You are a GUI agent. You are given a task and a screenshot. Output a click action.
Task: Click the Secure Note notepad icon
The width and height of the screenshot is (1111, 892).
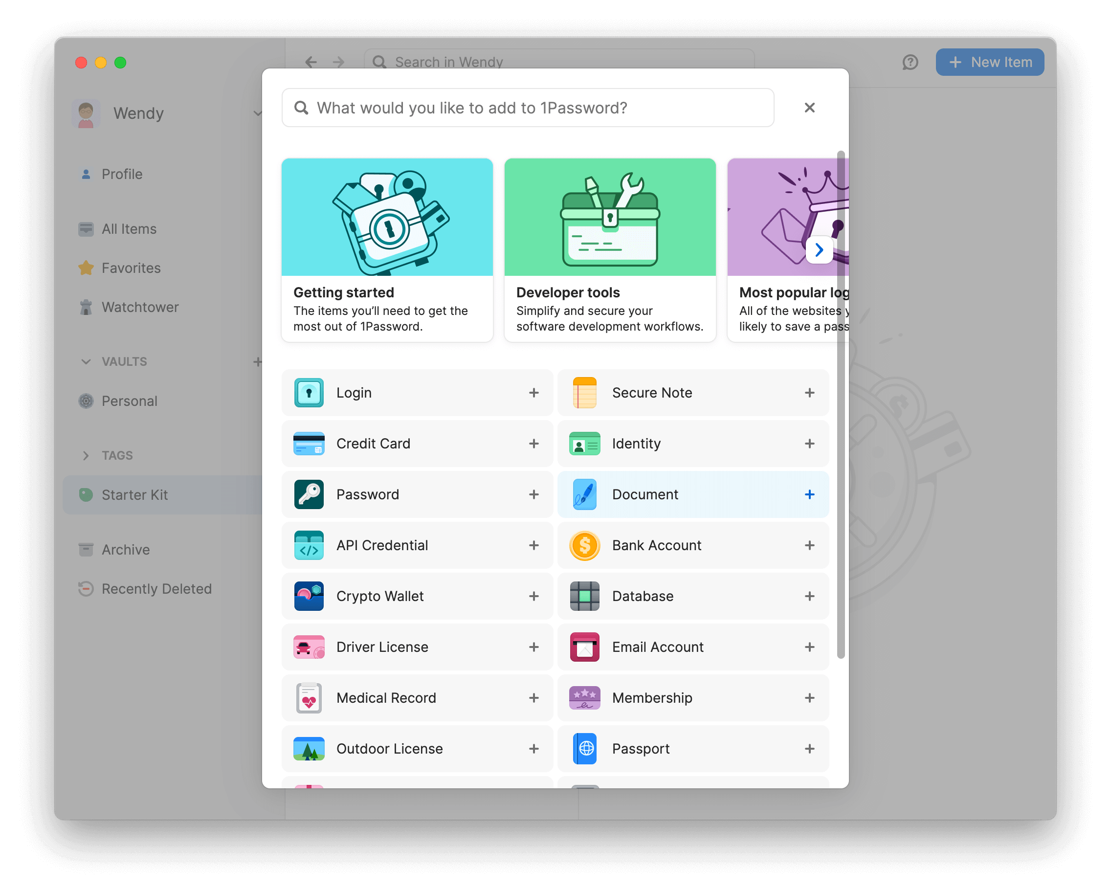point(584,393)
